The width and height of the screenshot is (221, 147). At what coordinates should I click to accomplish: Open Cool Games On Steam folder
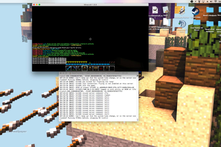click(x=197, y=22)
